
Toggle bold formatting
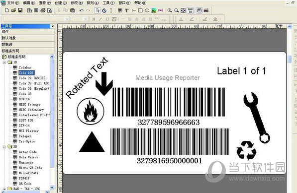[x=94, y=19]
